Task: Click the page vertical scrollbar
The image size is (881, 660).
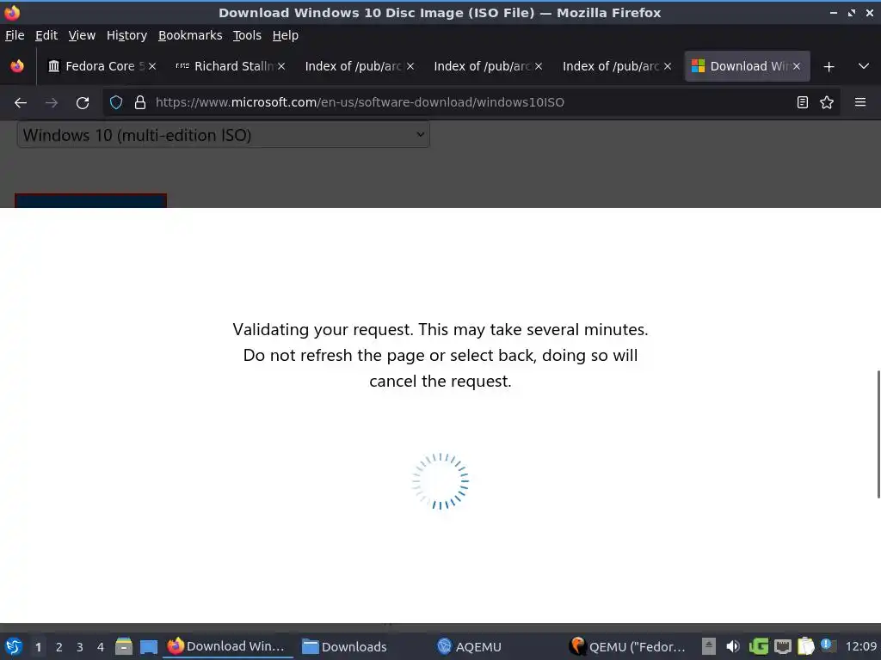Action: pos(878,434)
